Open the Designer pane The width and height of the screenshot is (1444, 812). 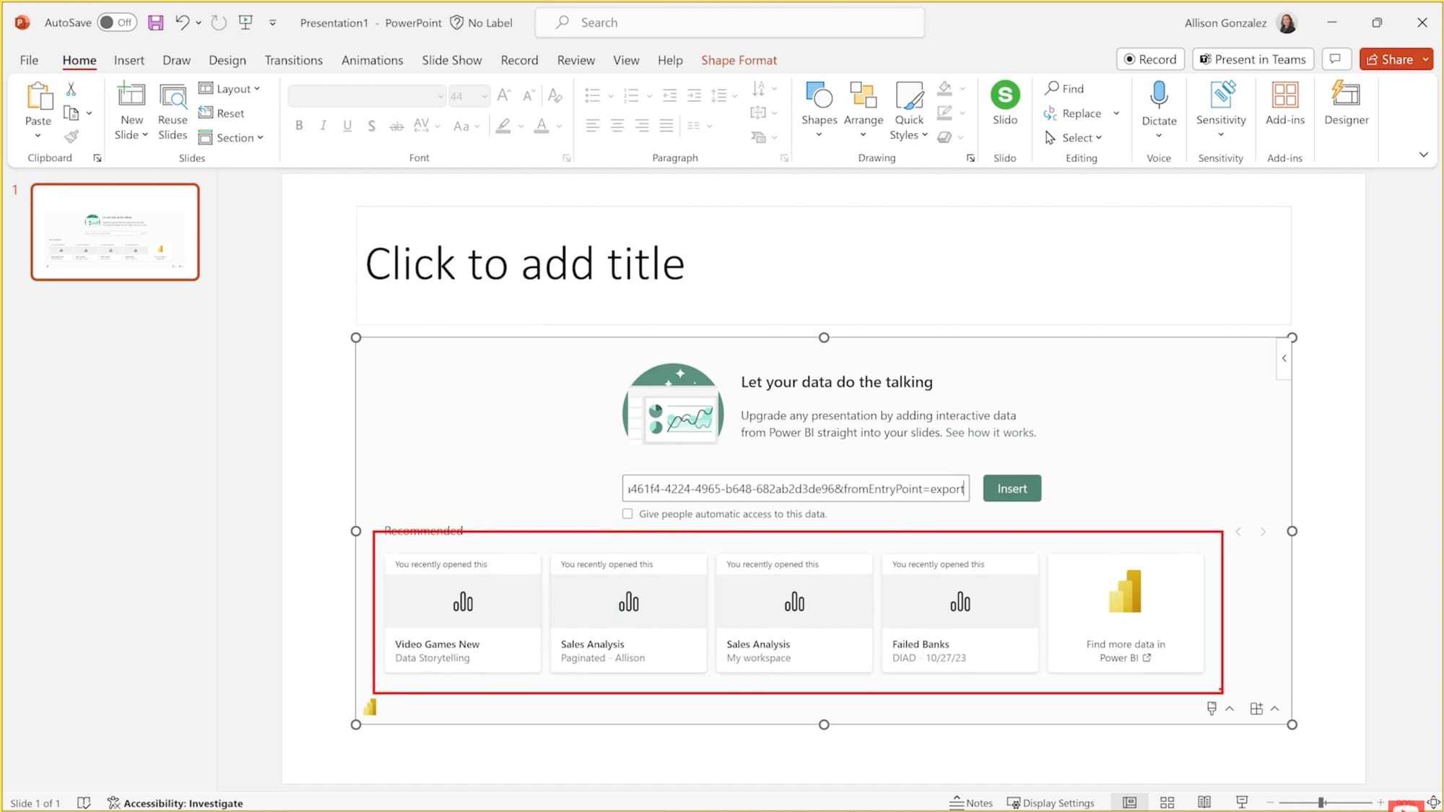click(x=1346, y=103)
